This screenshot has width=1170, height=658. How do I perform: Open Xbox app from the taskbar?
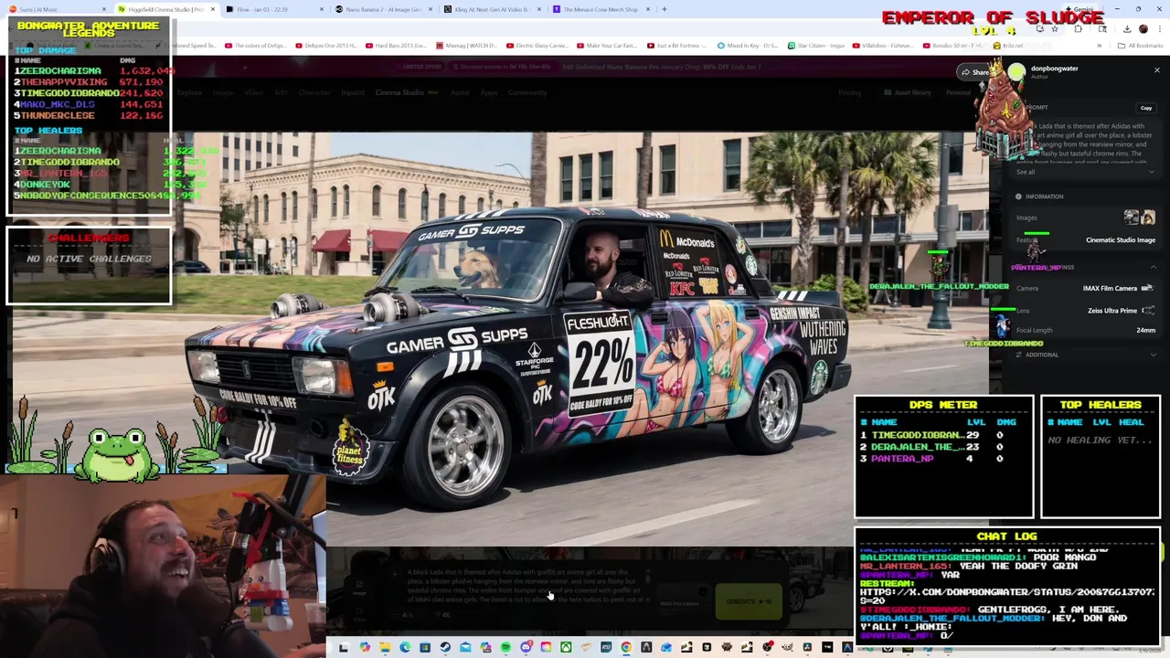(x=566, y=648)
